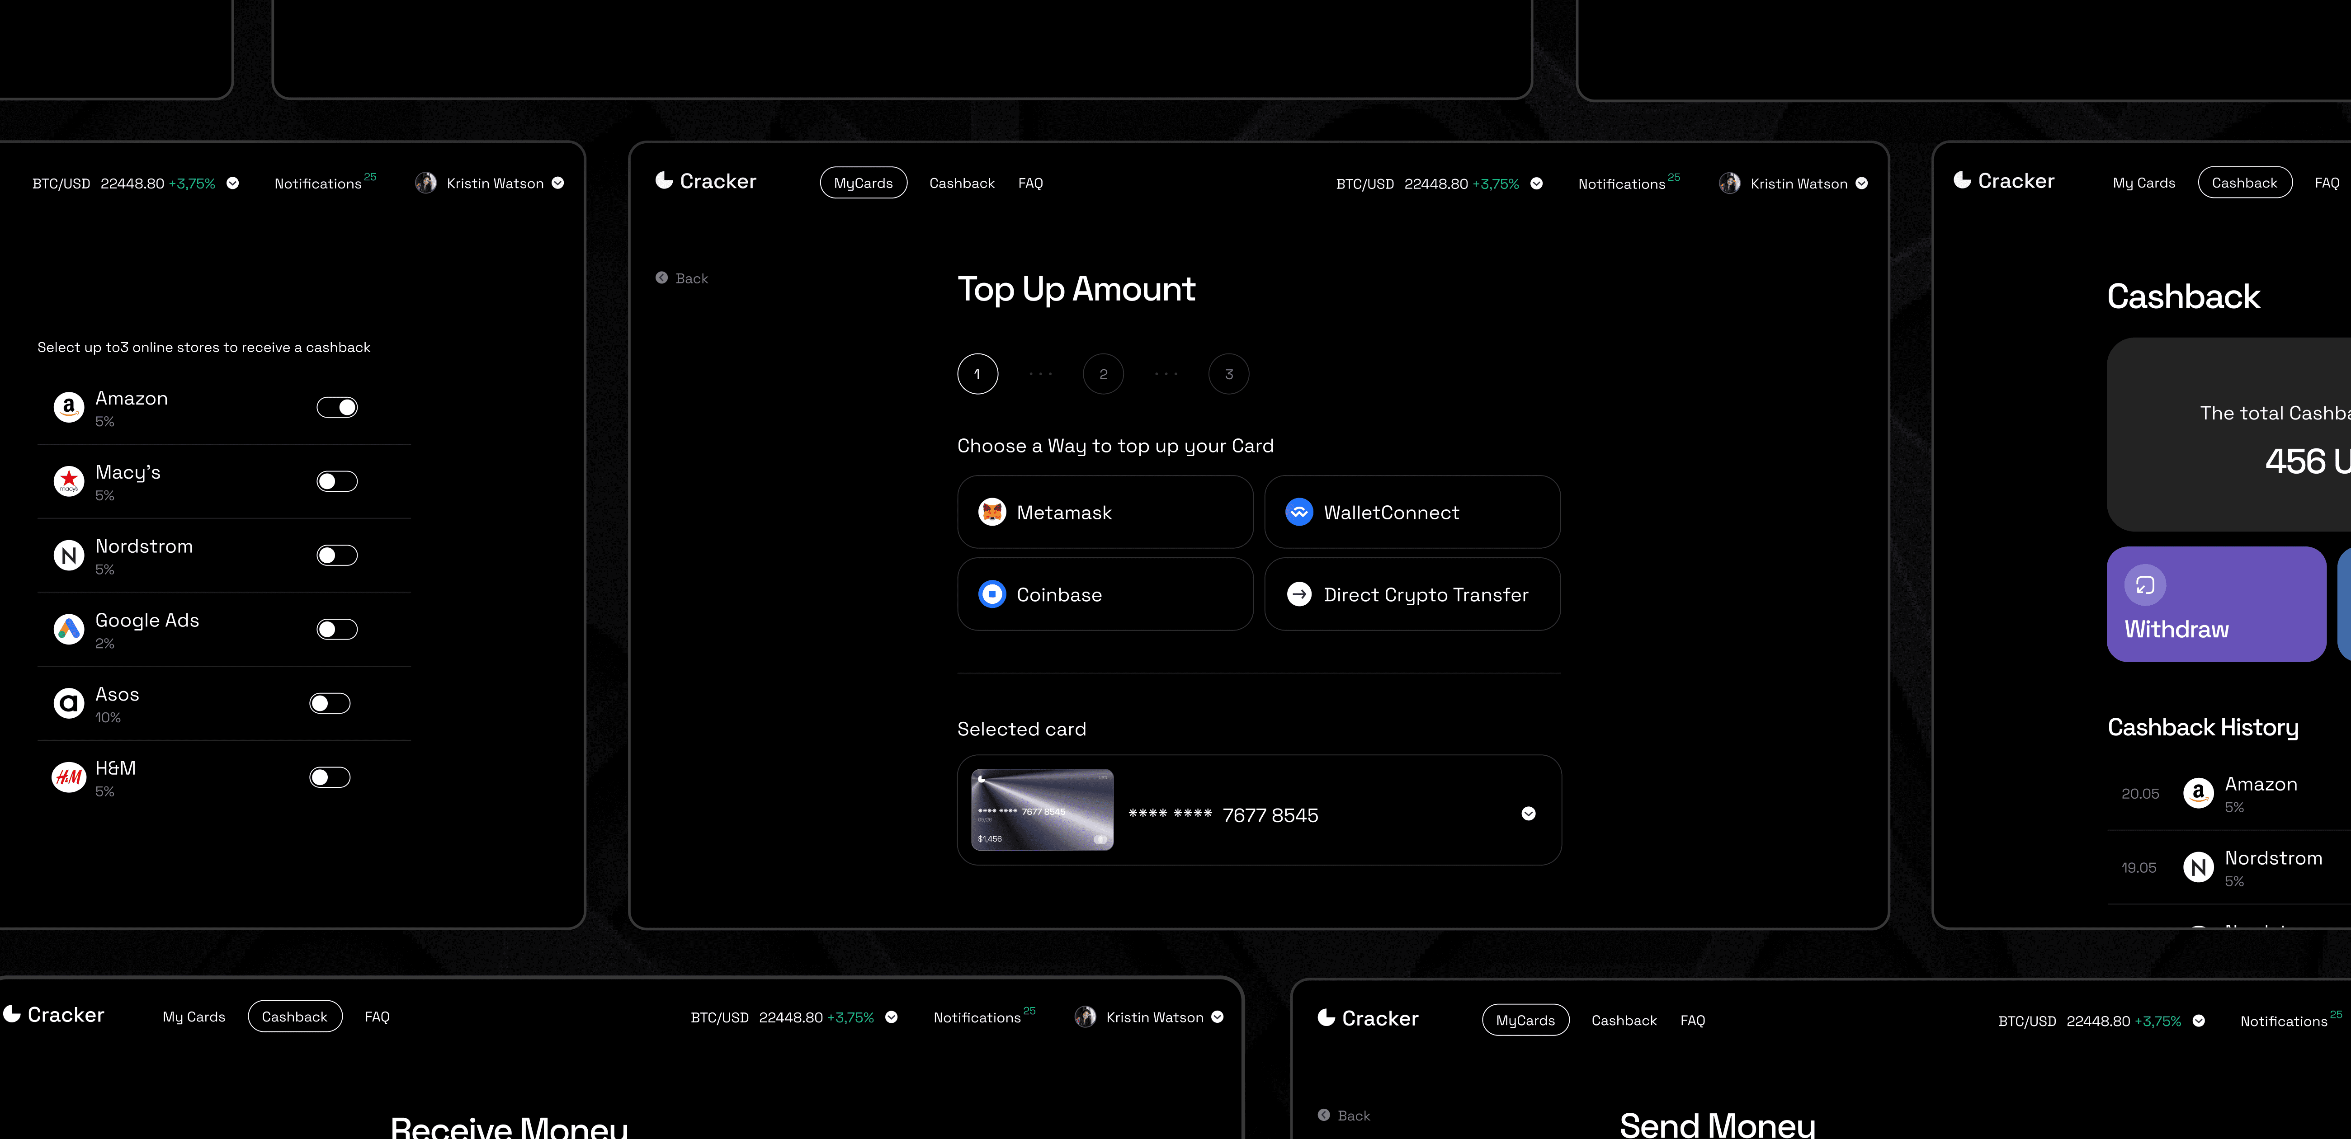The height and width of the screenshot is (1139, 2351).
Task: Click the WalletConnect icon
Action: (x=1299, y=512)
